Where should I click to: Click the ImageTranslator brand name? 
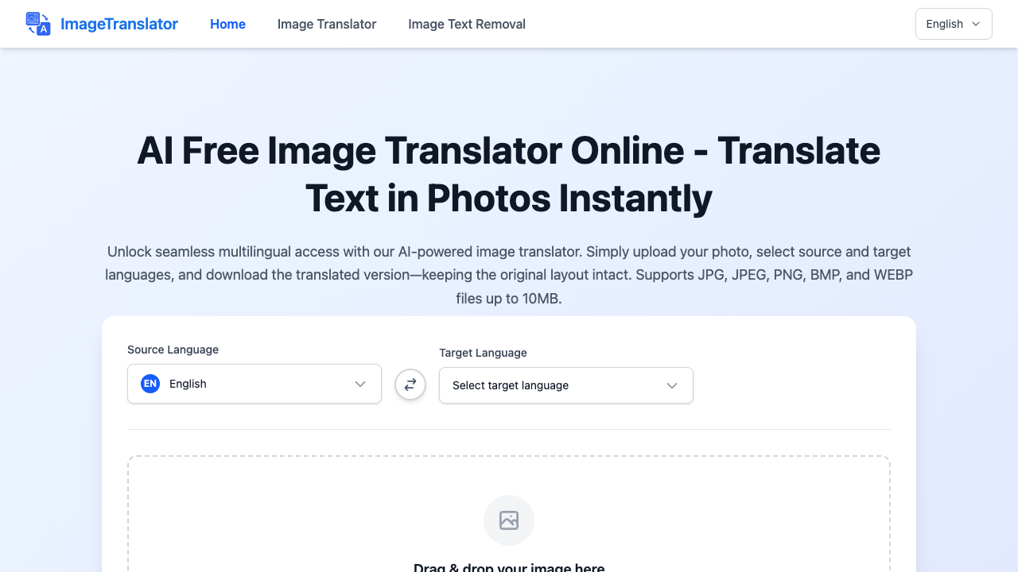119,24
